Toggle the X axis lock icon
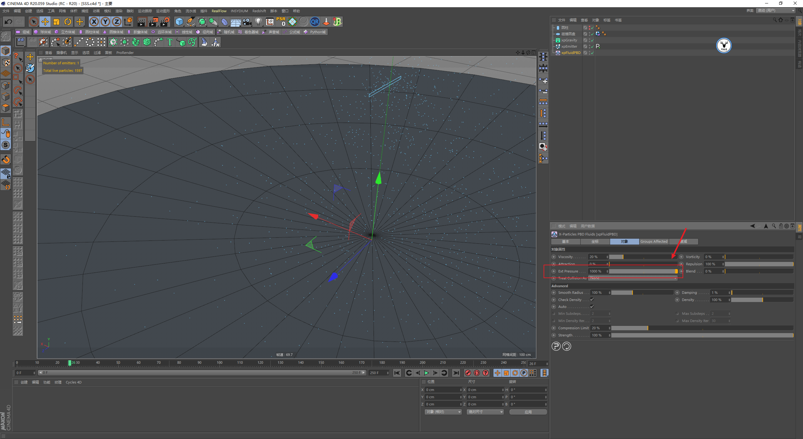Image resolution: width=803 pixels, height=439 pixels. point(94,22)
